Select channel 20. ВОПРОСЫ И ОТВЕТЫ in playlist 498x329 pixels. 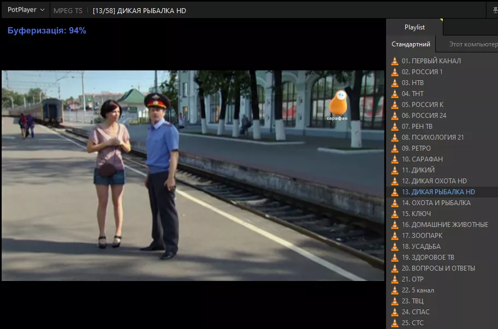pos(442,268)
